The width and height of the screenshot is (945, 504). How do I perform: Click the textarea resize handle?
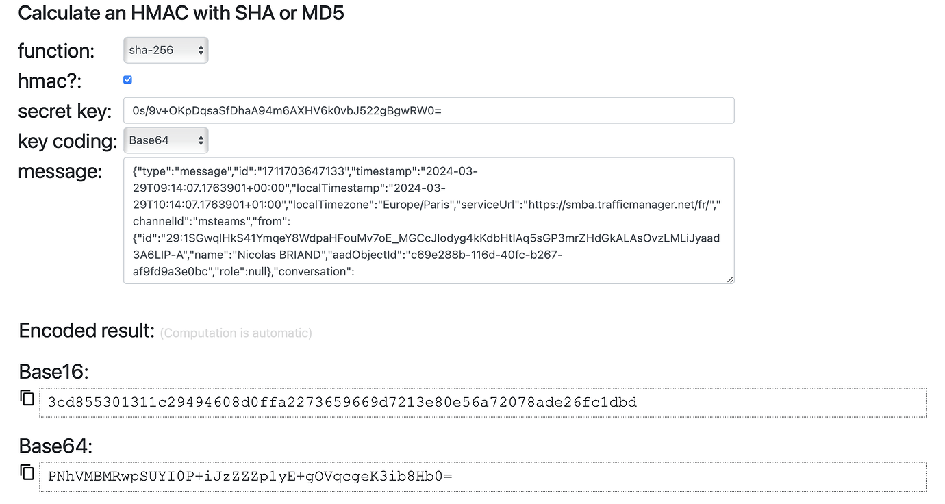pyautogui.click(x=730, y=279)
